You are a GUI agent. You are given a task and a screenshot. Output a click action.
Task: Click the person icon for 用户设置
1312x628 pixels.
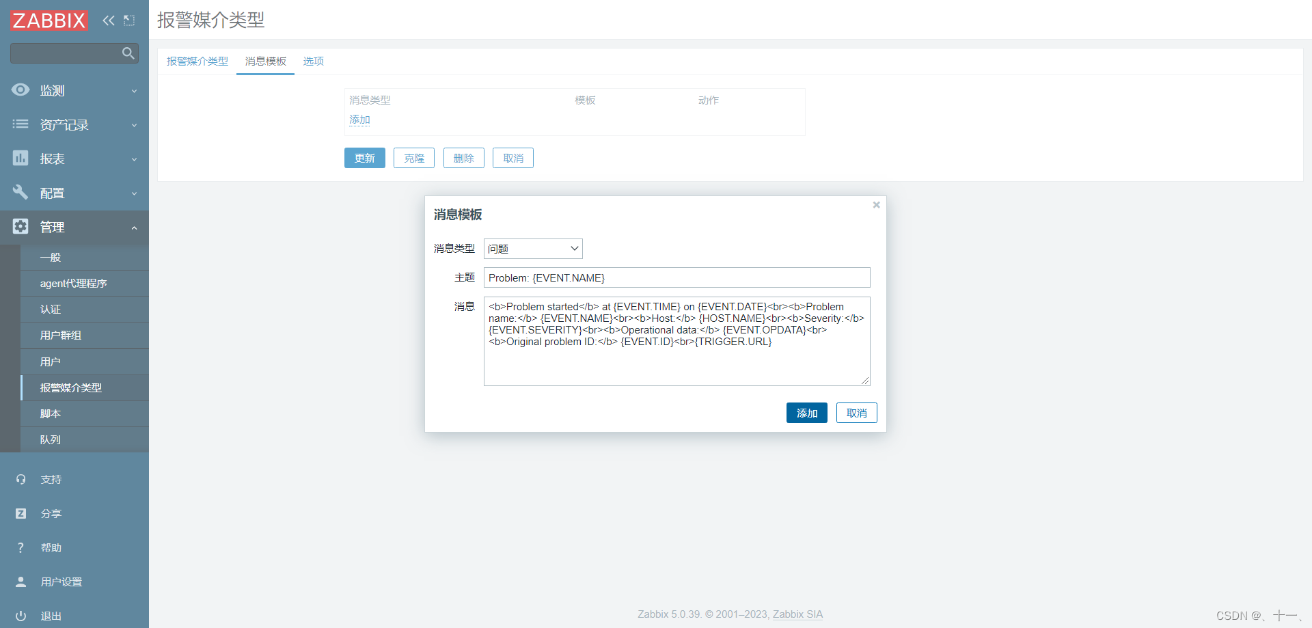click(x=20, y=582)
